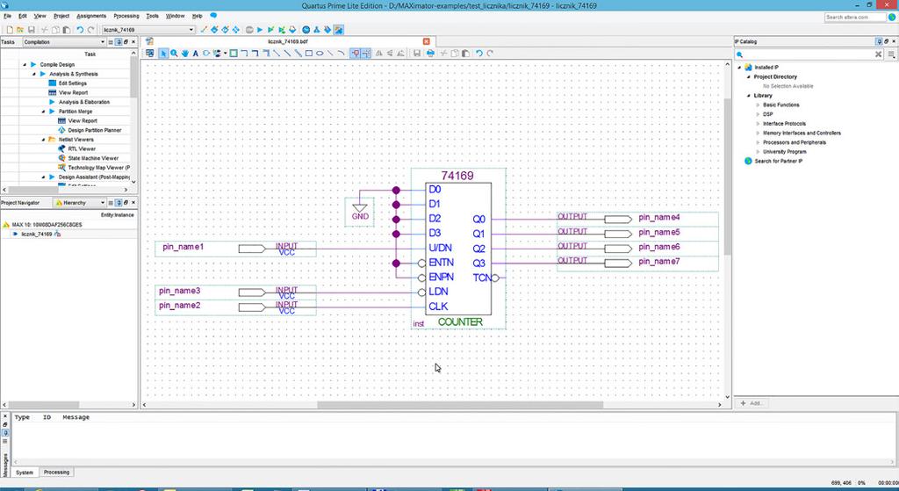This screenshot has width=899, height=491.
Task: Open the Tools menu
Action: tap(153, 16)
